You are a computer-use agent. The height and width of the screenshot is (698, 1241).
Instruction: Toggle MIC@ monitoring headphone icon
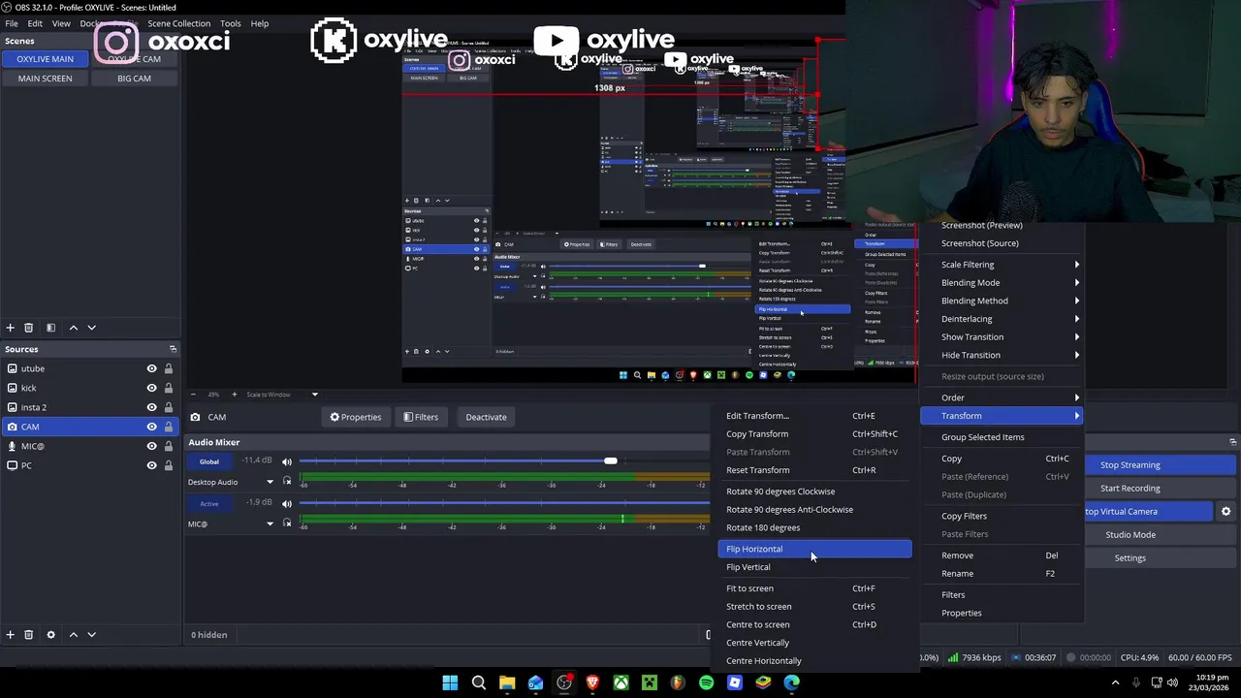[x=287, y=523]
